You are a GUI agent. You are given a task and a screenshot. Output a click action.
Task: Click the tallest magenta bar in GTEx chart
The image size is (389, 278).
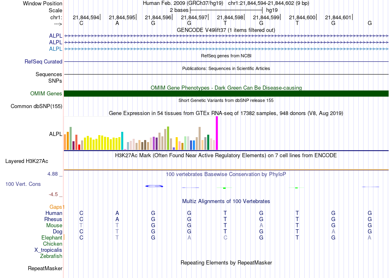tap(217, 133)
